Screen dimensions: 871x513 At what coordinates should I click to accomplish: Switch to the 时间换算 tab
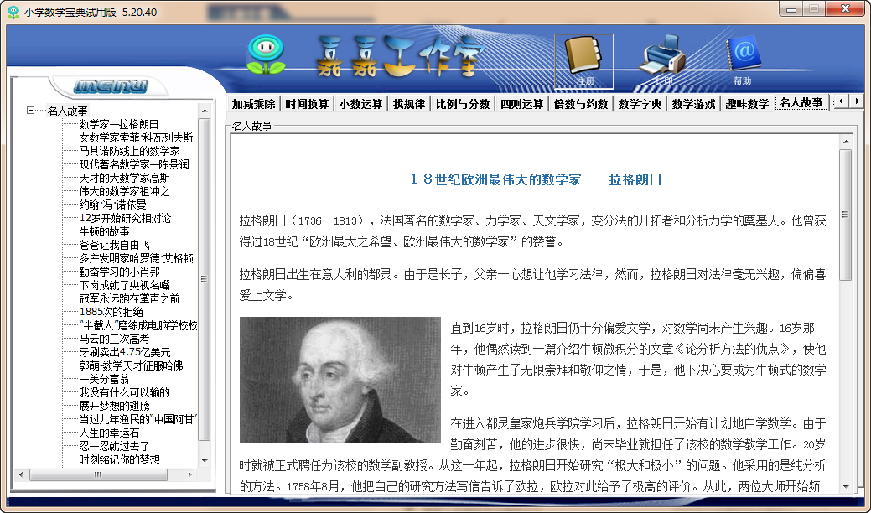pyautogui.click(x=307, y=104)
